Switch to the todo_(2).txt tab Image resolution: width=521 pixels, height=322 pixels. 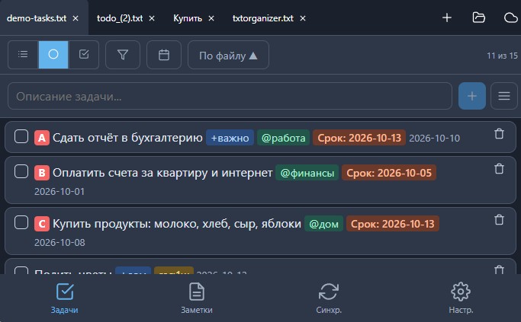(x=120, y=18)
